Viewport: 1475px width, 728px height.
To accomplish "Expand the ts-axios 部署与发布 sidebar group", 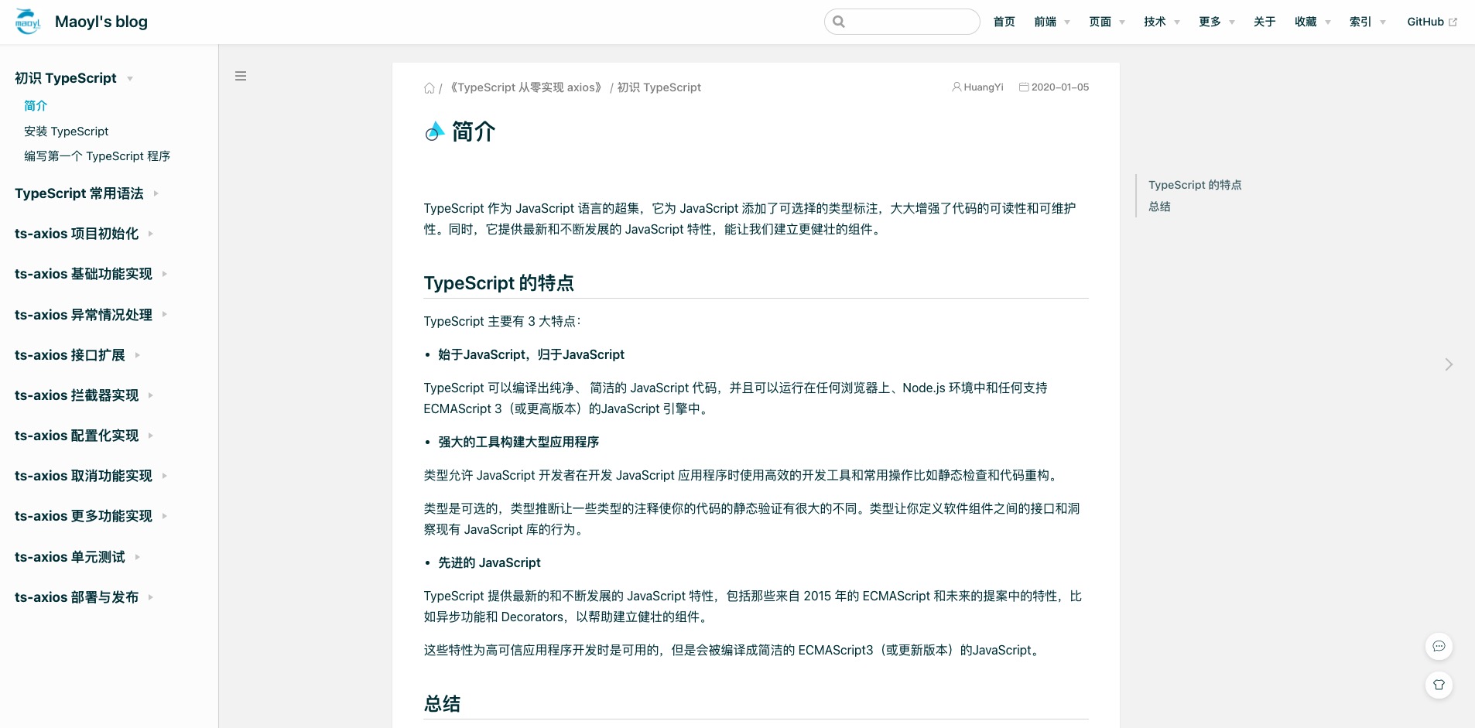I will coord(84,597).
